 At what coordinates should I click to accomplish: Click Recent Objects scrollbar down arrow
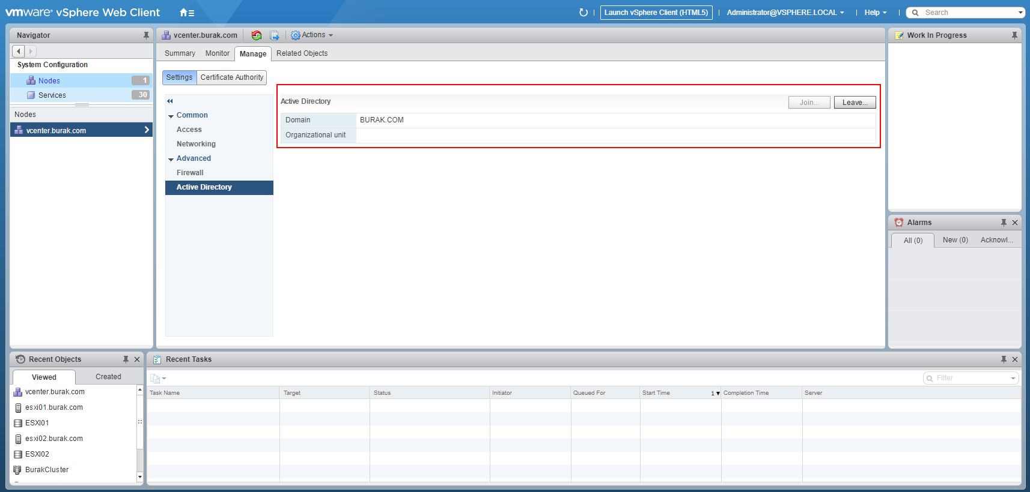click(140, 477)
